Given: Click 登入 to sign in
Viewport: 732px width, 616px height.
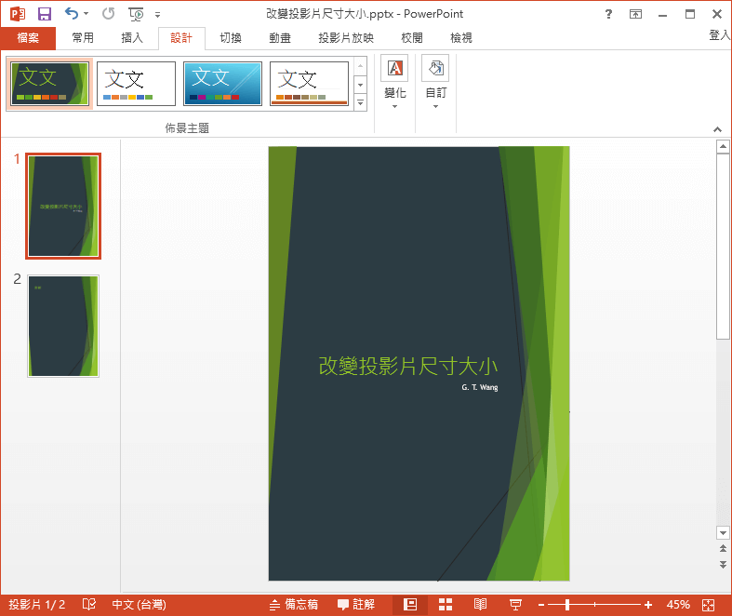Looking at the screenshot, I should [x=719, y=34].
